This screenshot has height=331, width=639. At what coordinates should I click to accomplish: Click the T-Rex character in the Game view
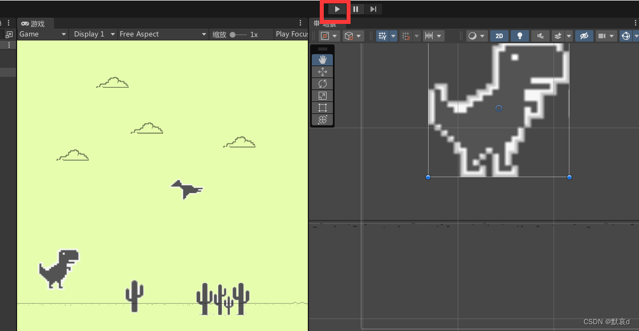click(59, 269)
